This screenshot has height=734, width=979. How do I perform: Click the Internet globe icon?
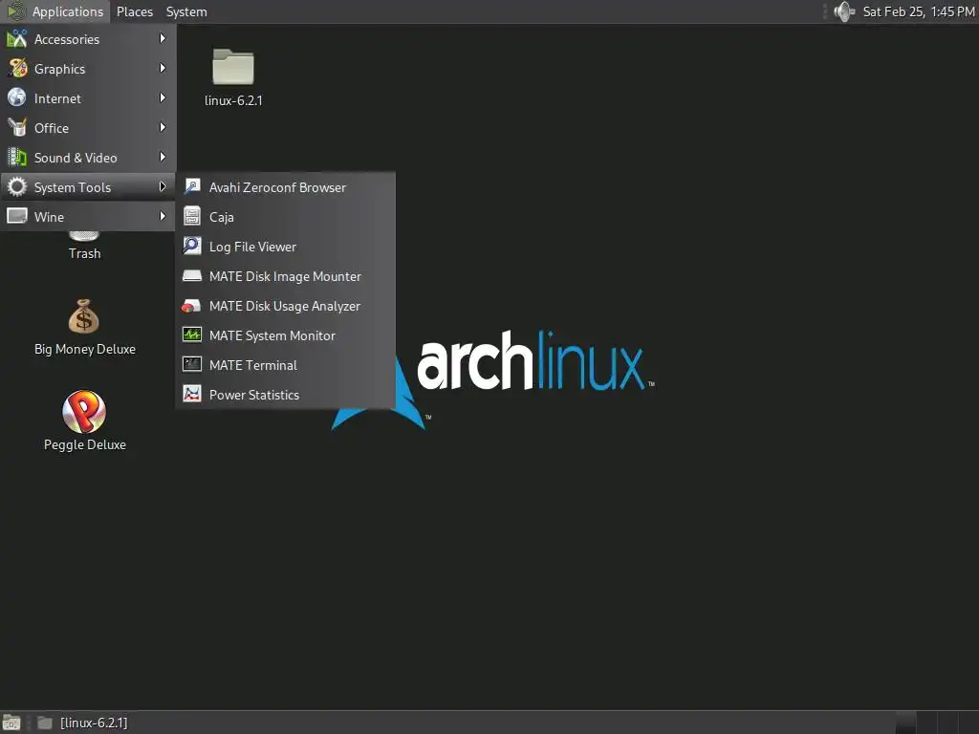tap(17, 98)
